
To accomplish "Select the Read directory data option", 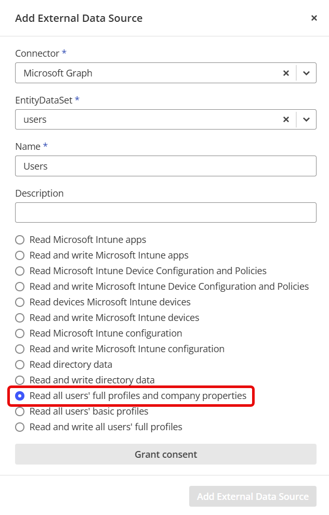I will (20, 365).
